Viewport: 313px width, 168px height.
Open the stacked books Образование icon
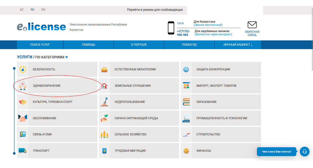(x=186, y=102)
